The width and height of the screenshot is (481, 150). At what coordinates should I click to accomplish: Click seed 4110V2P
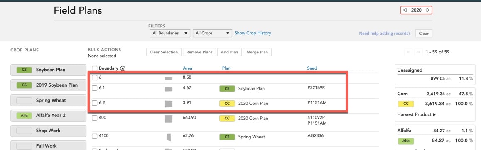pos(316,118)
